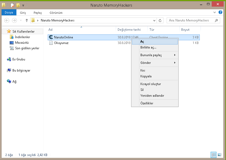Screen dimensions: 226x160
Task: Click the 1 KB size of Okuyunuz
Action: click(196, 43)
